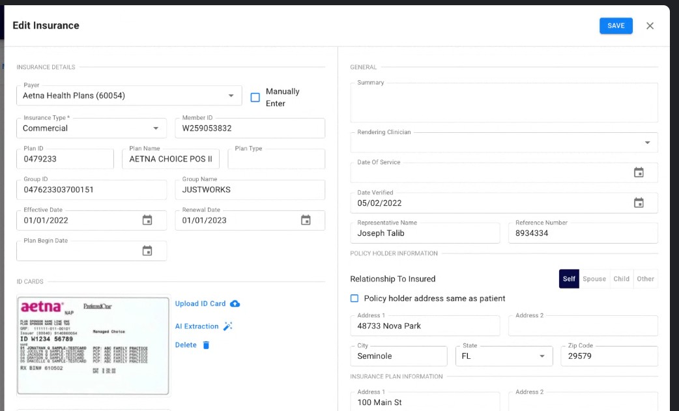Check Policy holder address same as patient
Image resolution: width=679 pixels, height=411 pixels.
click(354, 298)
